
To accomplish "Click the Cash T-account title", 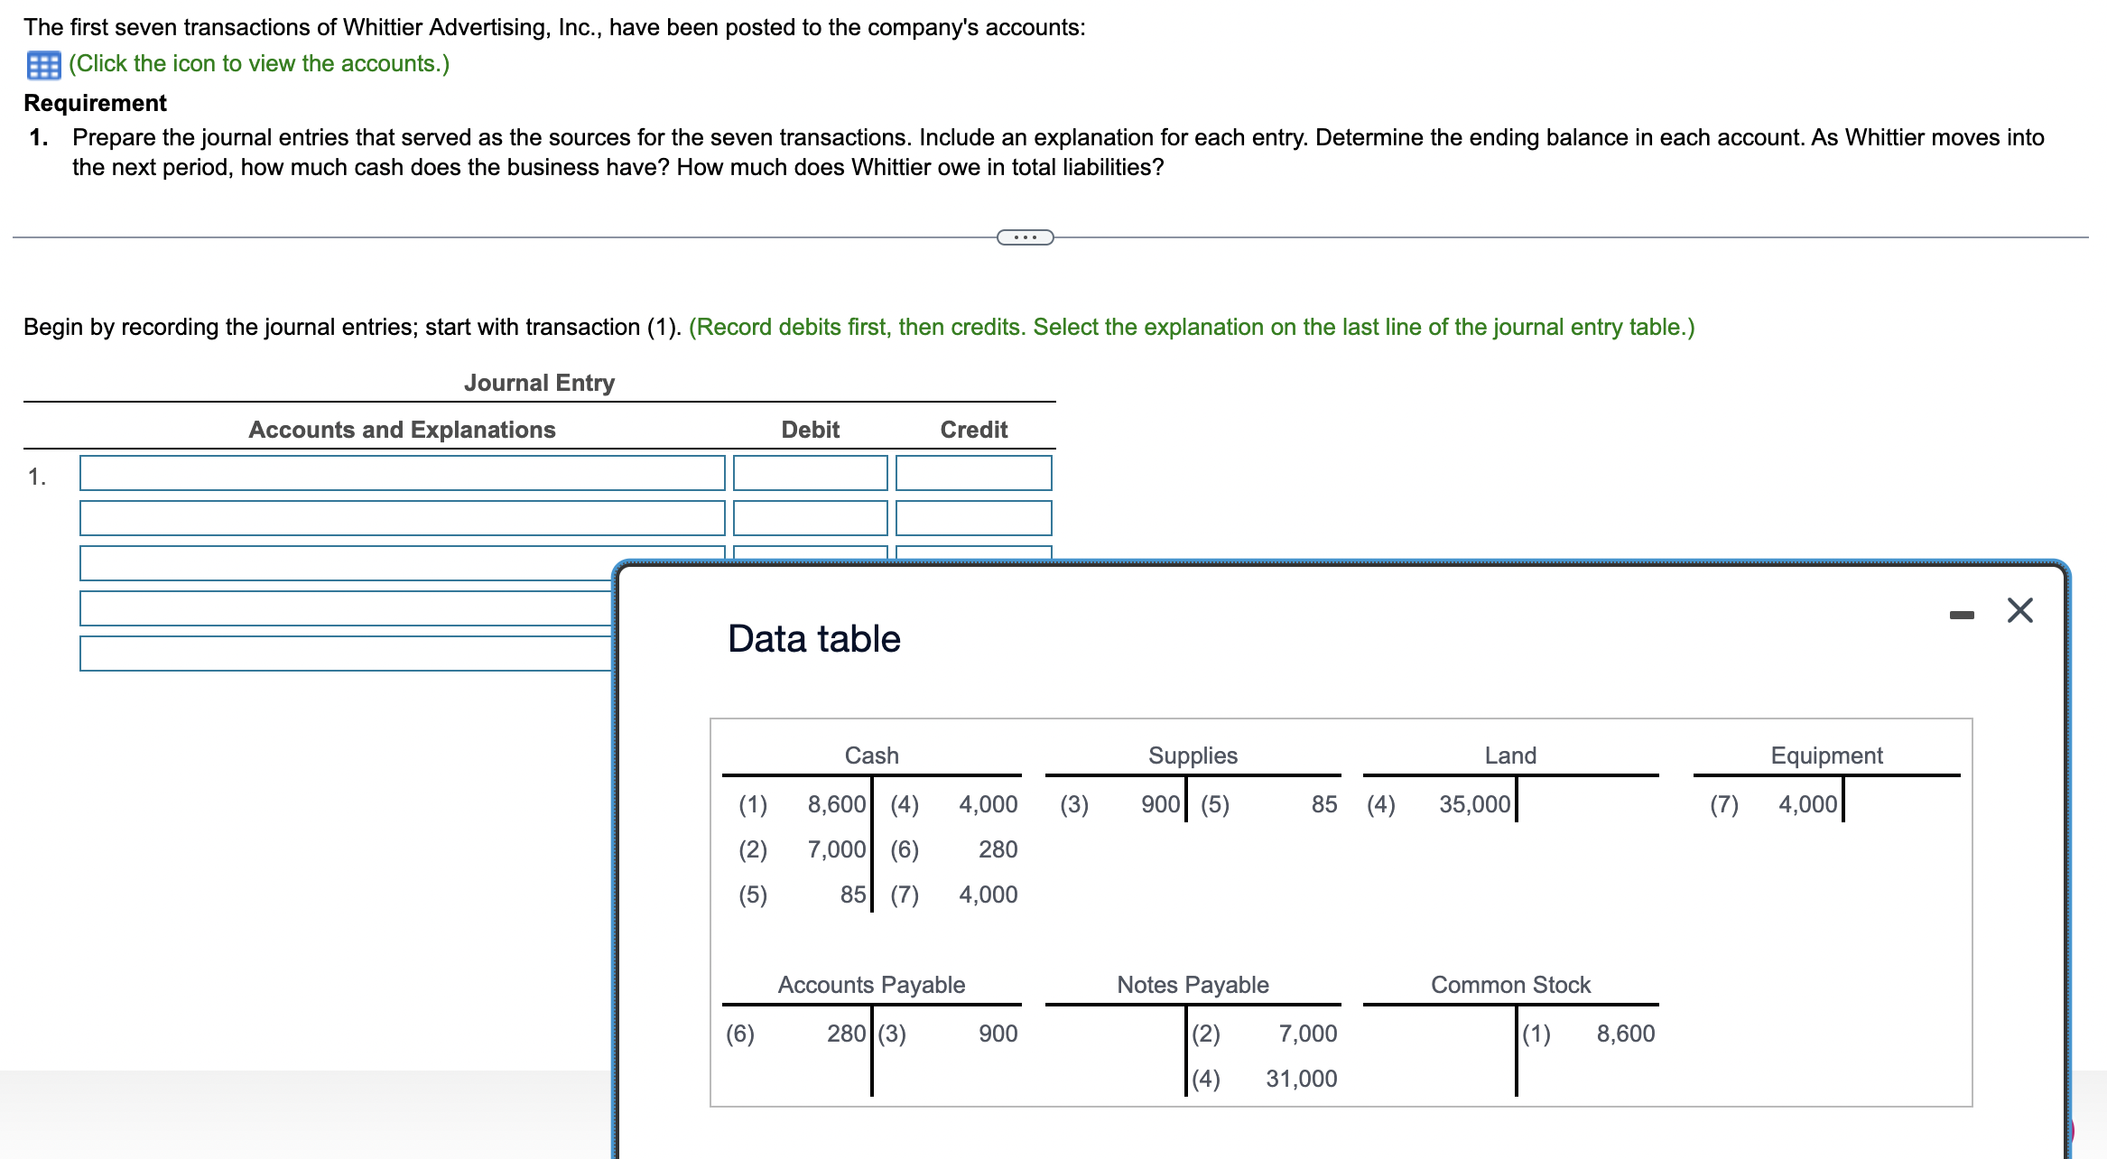I will (871, 756).
